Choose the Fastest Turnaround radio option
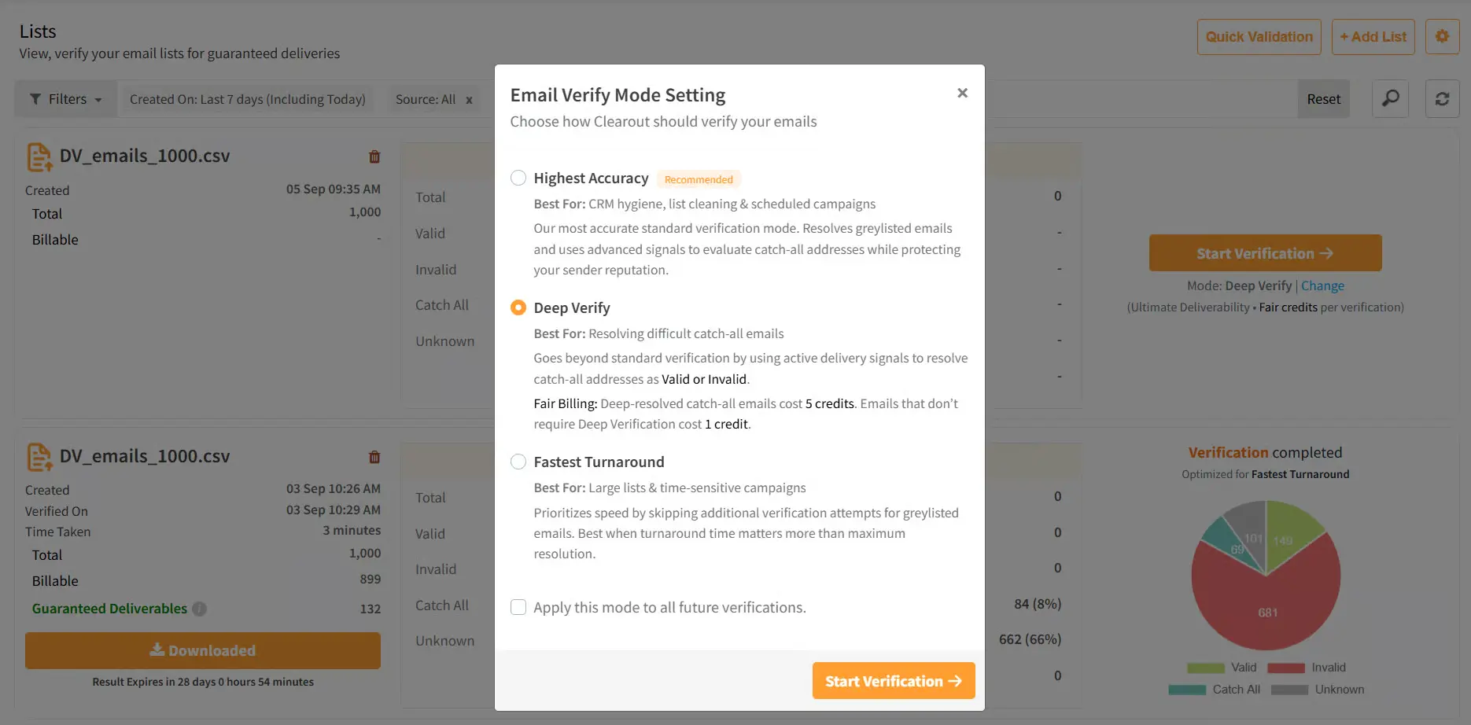The width and height of the screenshot is (1471, 725). pos(518,462)
